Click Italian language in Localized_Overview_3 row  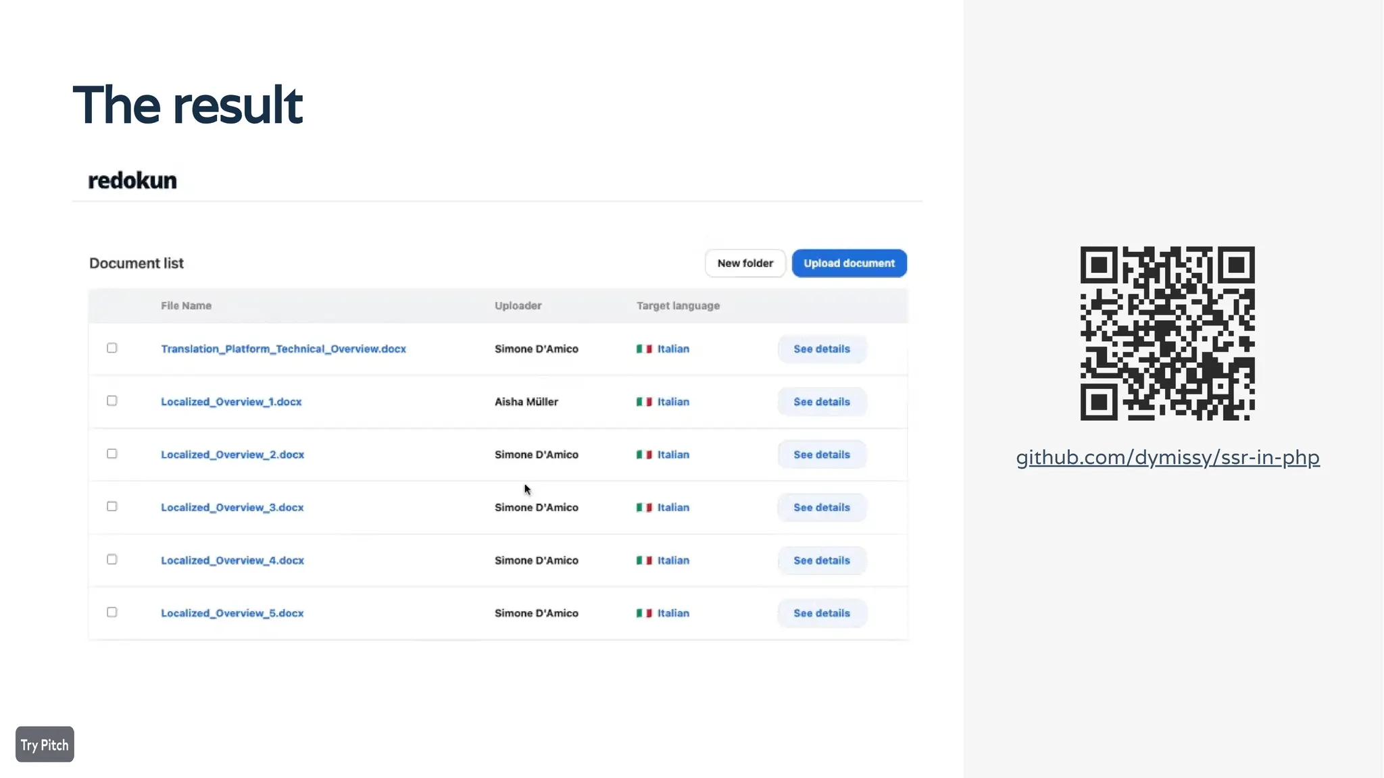point(673,507)
